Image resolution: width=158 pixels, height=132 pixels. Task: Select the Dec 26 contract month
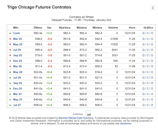pyautogui.click(x=18, y=89)
